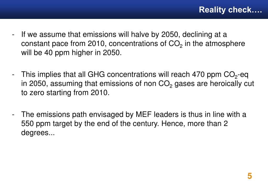Click the blue header banner's empty left side
The image size is (268, 186).
pyautogui.click(x=85, y=9)
